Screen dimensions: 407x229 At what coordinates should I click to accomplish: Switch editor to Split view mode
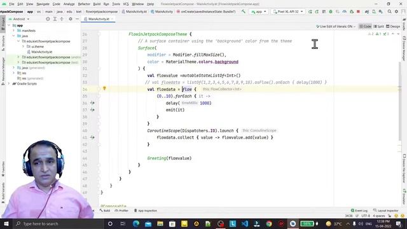click(x=378, y=26)
